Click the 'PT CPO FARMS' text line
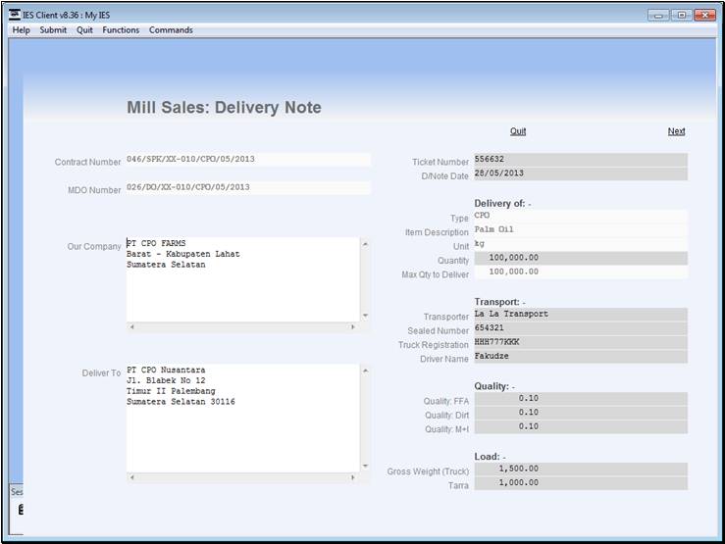The width and height of the screenshot is (725, 544). point(156,243)
